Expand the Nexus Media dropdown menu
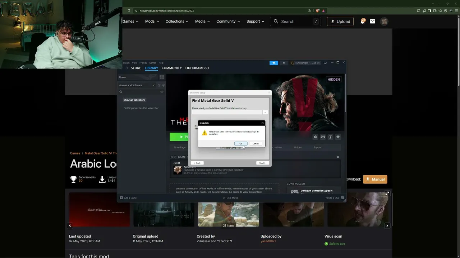460x258 pixels. [x=202, y=21]
